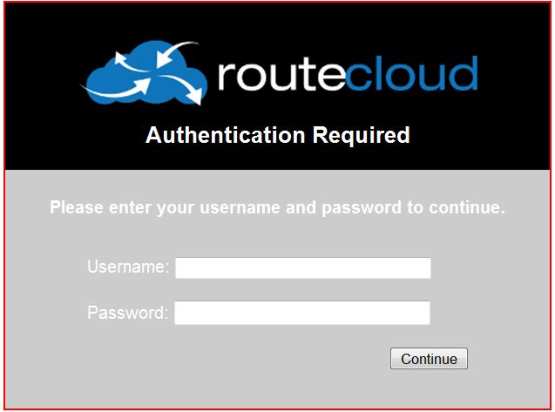555x412 pixels.
Task: Click the Authentication Required heading
Action: coord(278,135)
